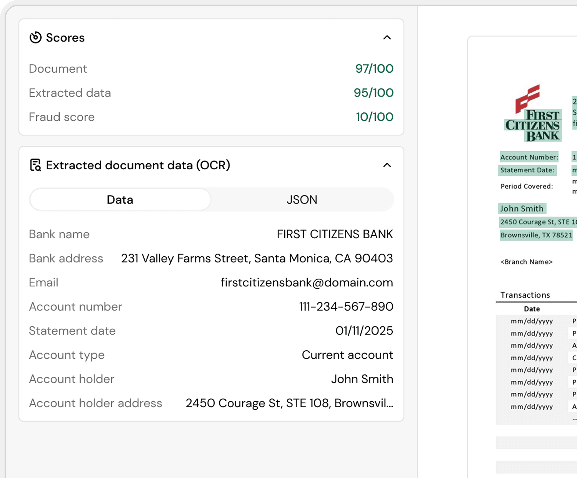Screen dimensions: 577x478
Task: Select the highlighted Account Number field on statement
Action: tap(529, 157)
